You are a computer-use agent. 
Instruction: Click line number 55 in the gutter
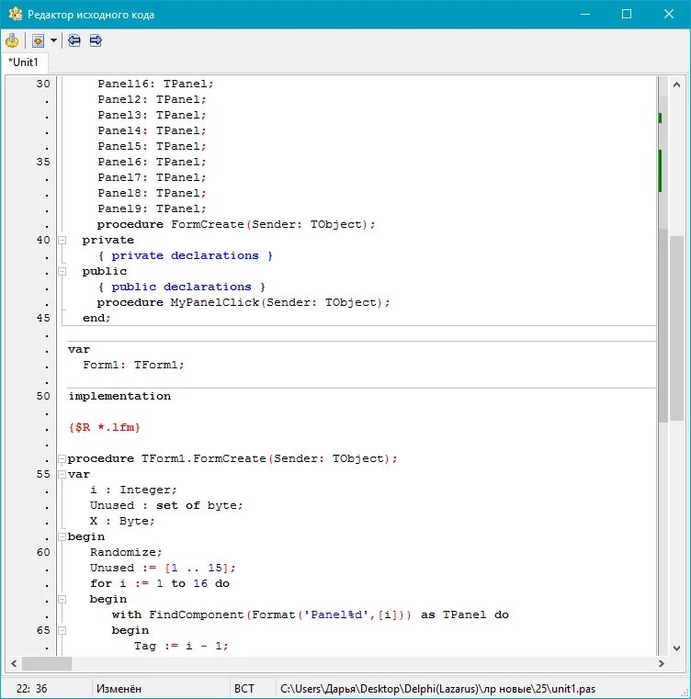point(43,474)
